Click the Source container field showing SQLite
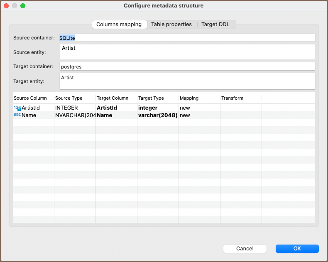Screen dimensions: 328x262 187,38
